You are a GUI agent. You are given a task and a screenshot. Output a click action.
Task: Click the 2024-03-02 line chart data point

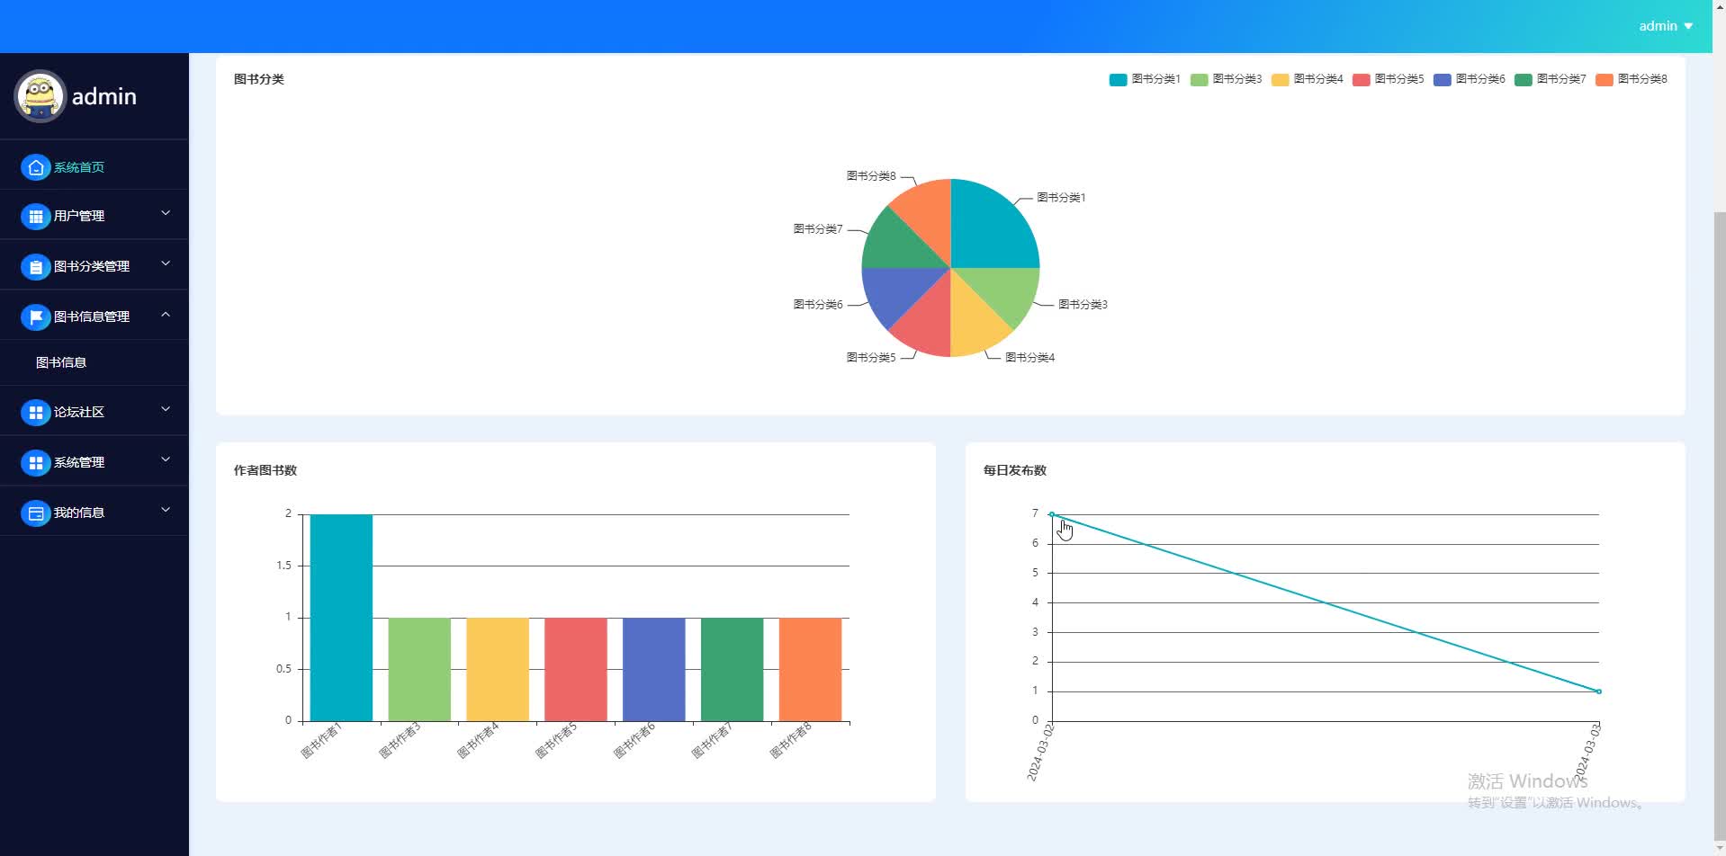point(1051,514)
